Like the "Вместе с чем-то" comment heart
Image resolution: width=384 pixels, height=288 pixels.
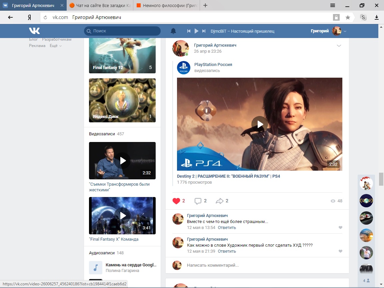[x=340, y=228]
